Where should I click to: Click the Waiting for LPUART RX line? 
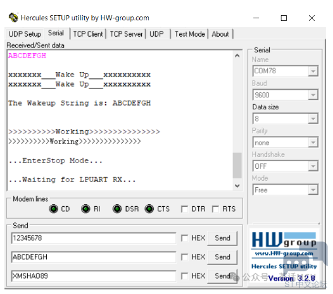(72, 180)
